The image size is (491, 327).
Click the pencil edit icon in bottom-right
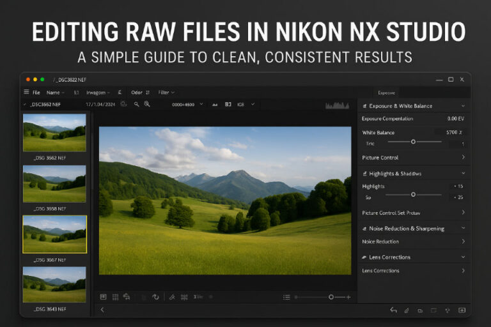(x=407, y=310)
